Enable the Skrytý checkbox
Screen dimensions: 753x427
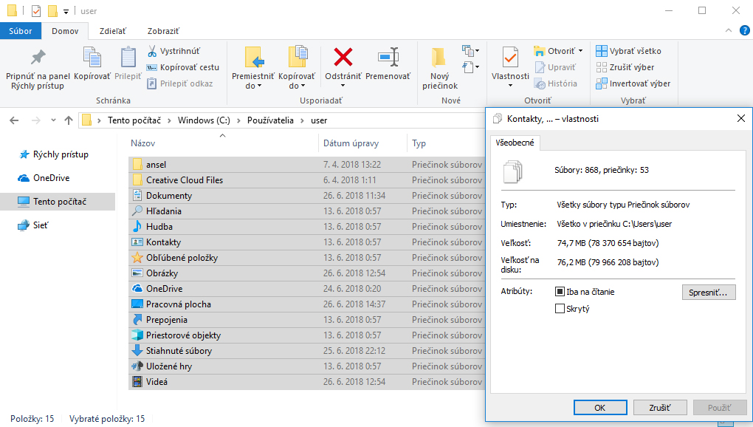(560, 309)
